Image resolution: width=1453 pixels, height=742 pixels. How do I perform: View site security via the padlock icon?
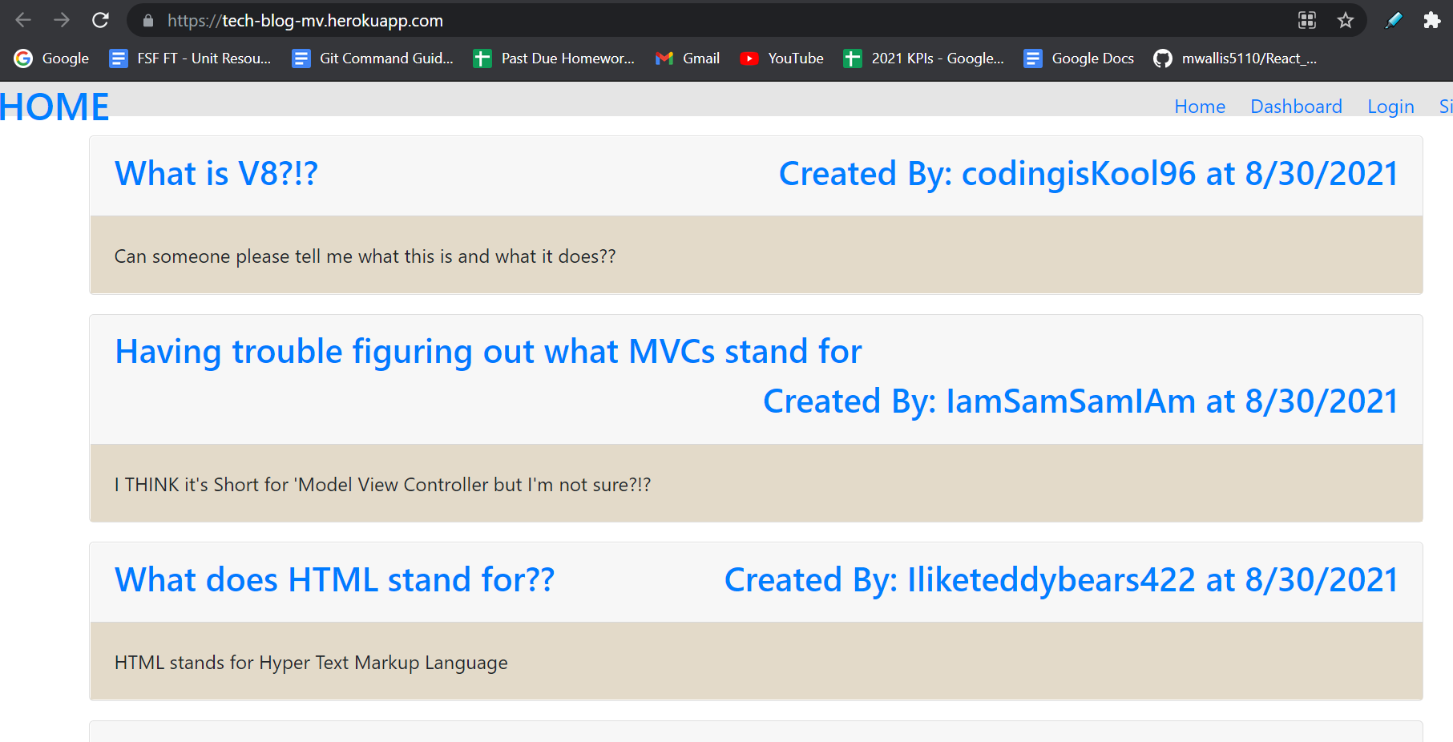tap(147, 20)
